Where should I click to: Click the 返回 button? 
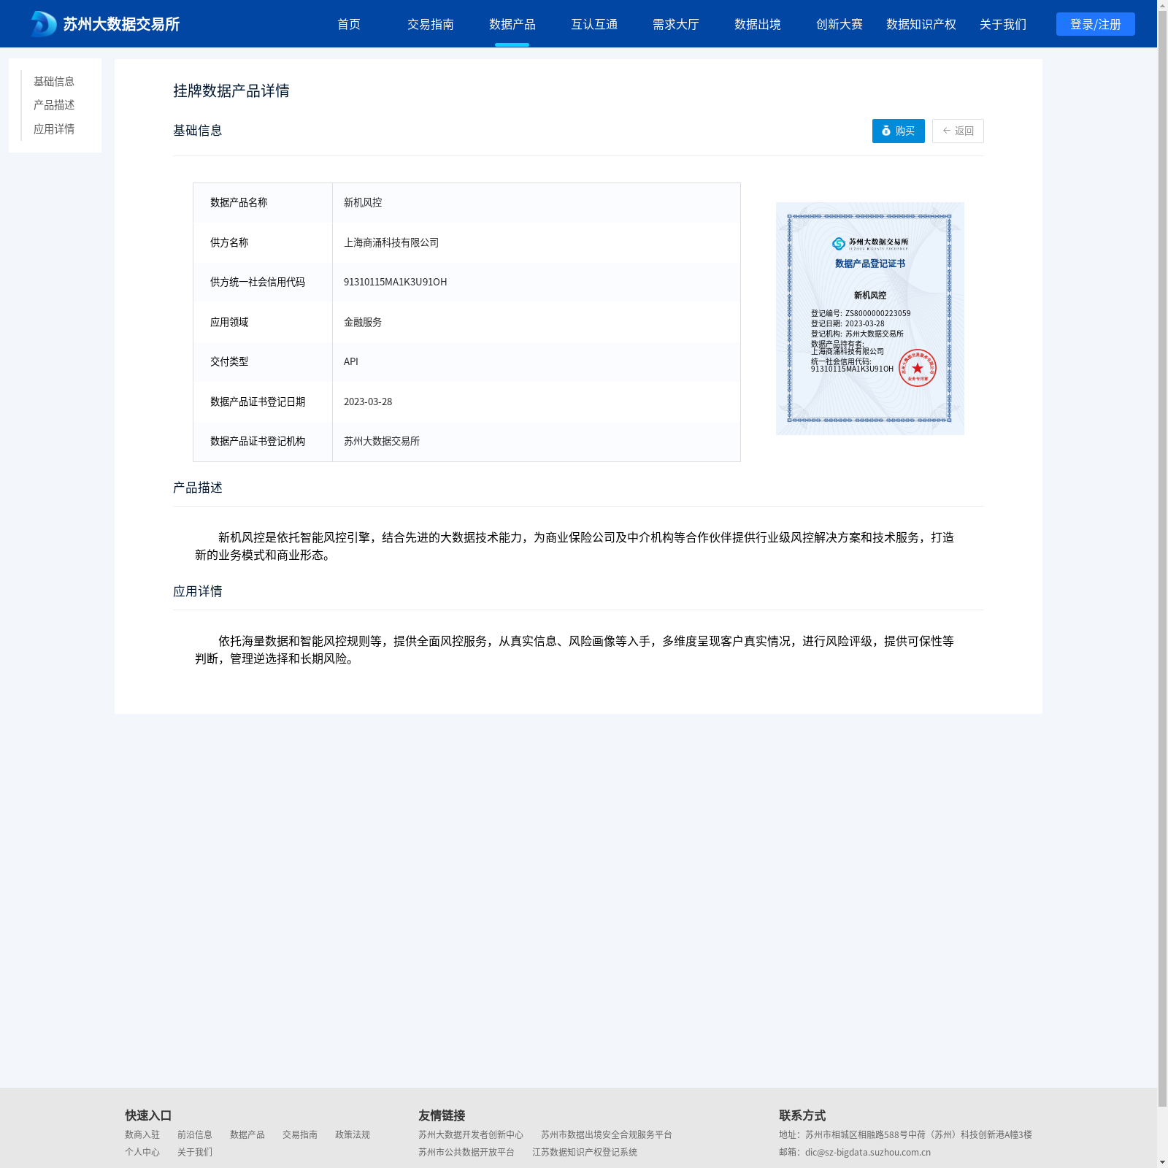[x=958, y=131]
